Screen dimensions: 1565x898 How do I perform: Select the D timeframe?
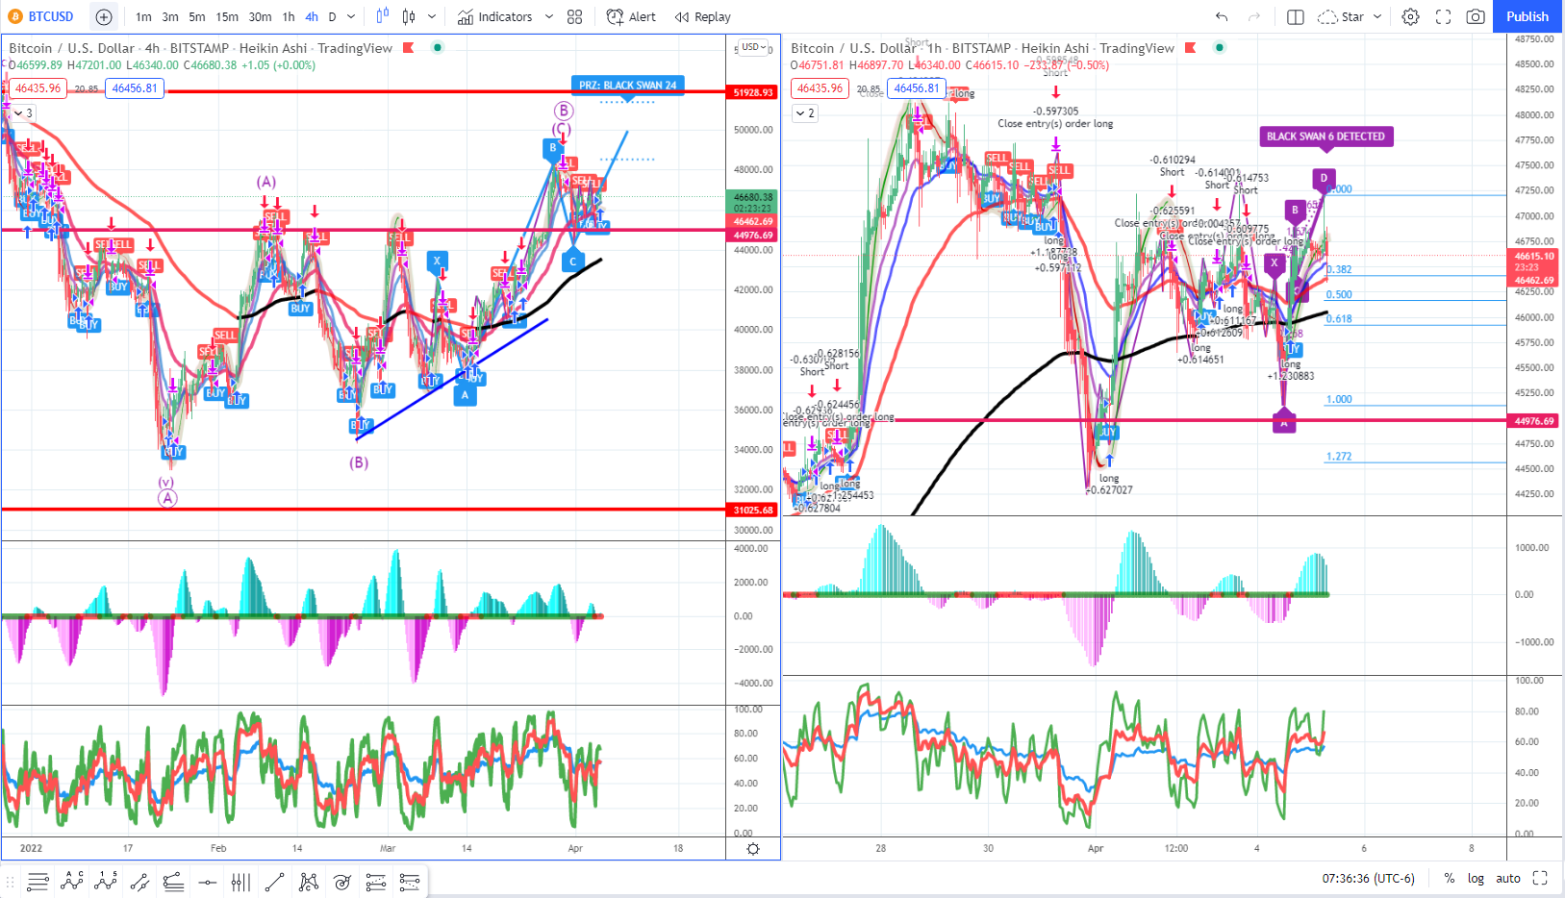coord(332,16)
